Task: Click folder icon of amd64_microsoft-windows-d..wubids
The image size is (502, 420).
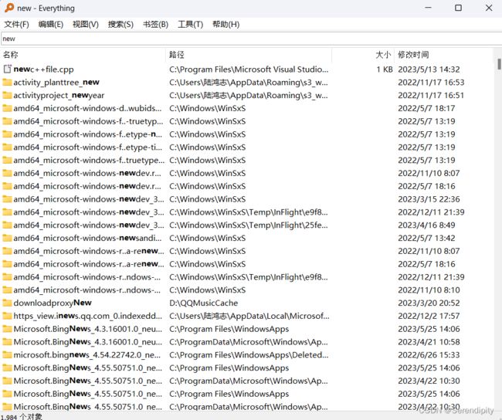Action: click(7, 108)
